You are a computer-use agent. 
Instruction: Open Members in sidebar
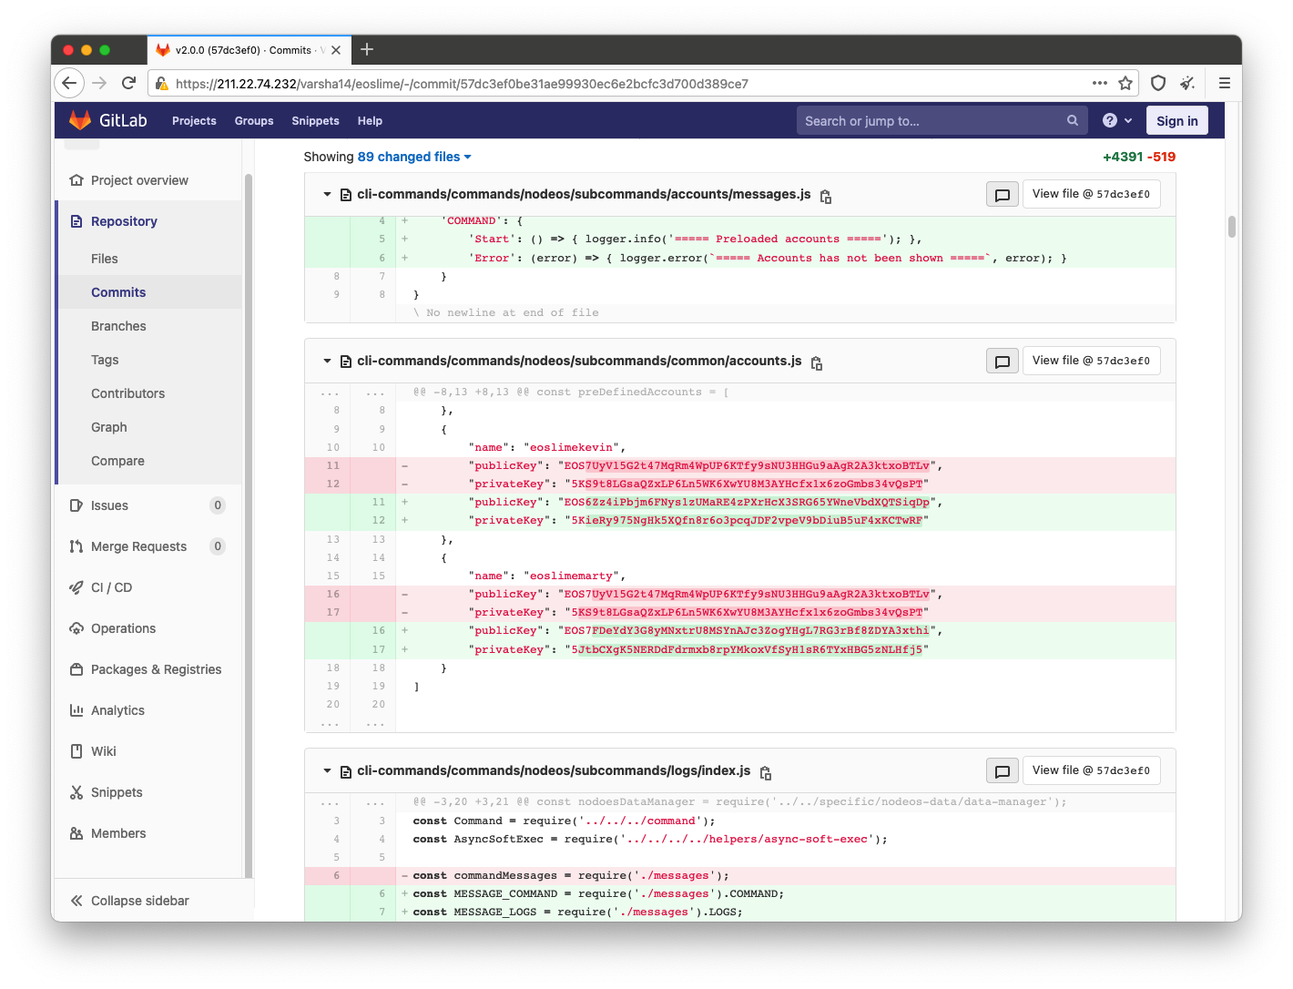118,833
